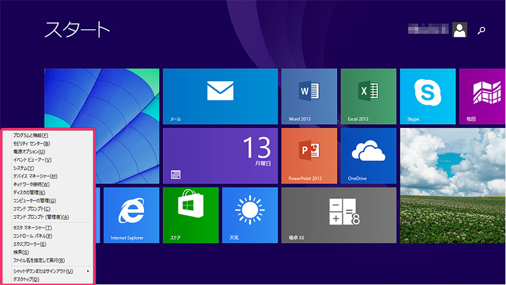Screen dimensions: 506x285
Task: Open コマンド プロンプト (管理者)(A) entry
Action: click(x=41, y=217)
